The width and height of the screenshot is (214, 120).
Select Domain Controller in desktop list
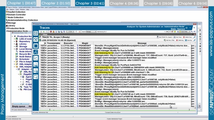pos(16,15)
